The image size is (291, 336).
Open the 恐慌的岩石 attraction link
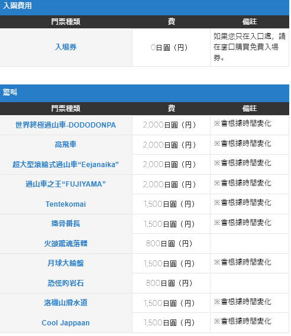click(x=66, y=283)
